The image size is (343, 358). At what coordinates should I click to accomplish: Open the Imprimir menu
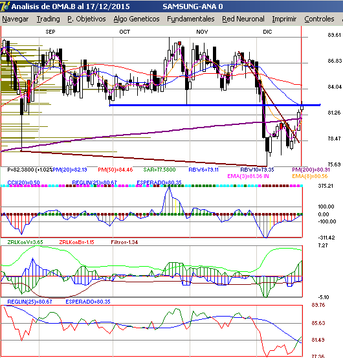point(284,19)
